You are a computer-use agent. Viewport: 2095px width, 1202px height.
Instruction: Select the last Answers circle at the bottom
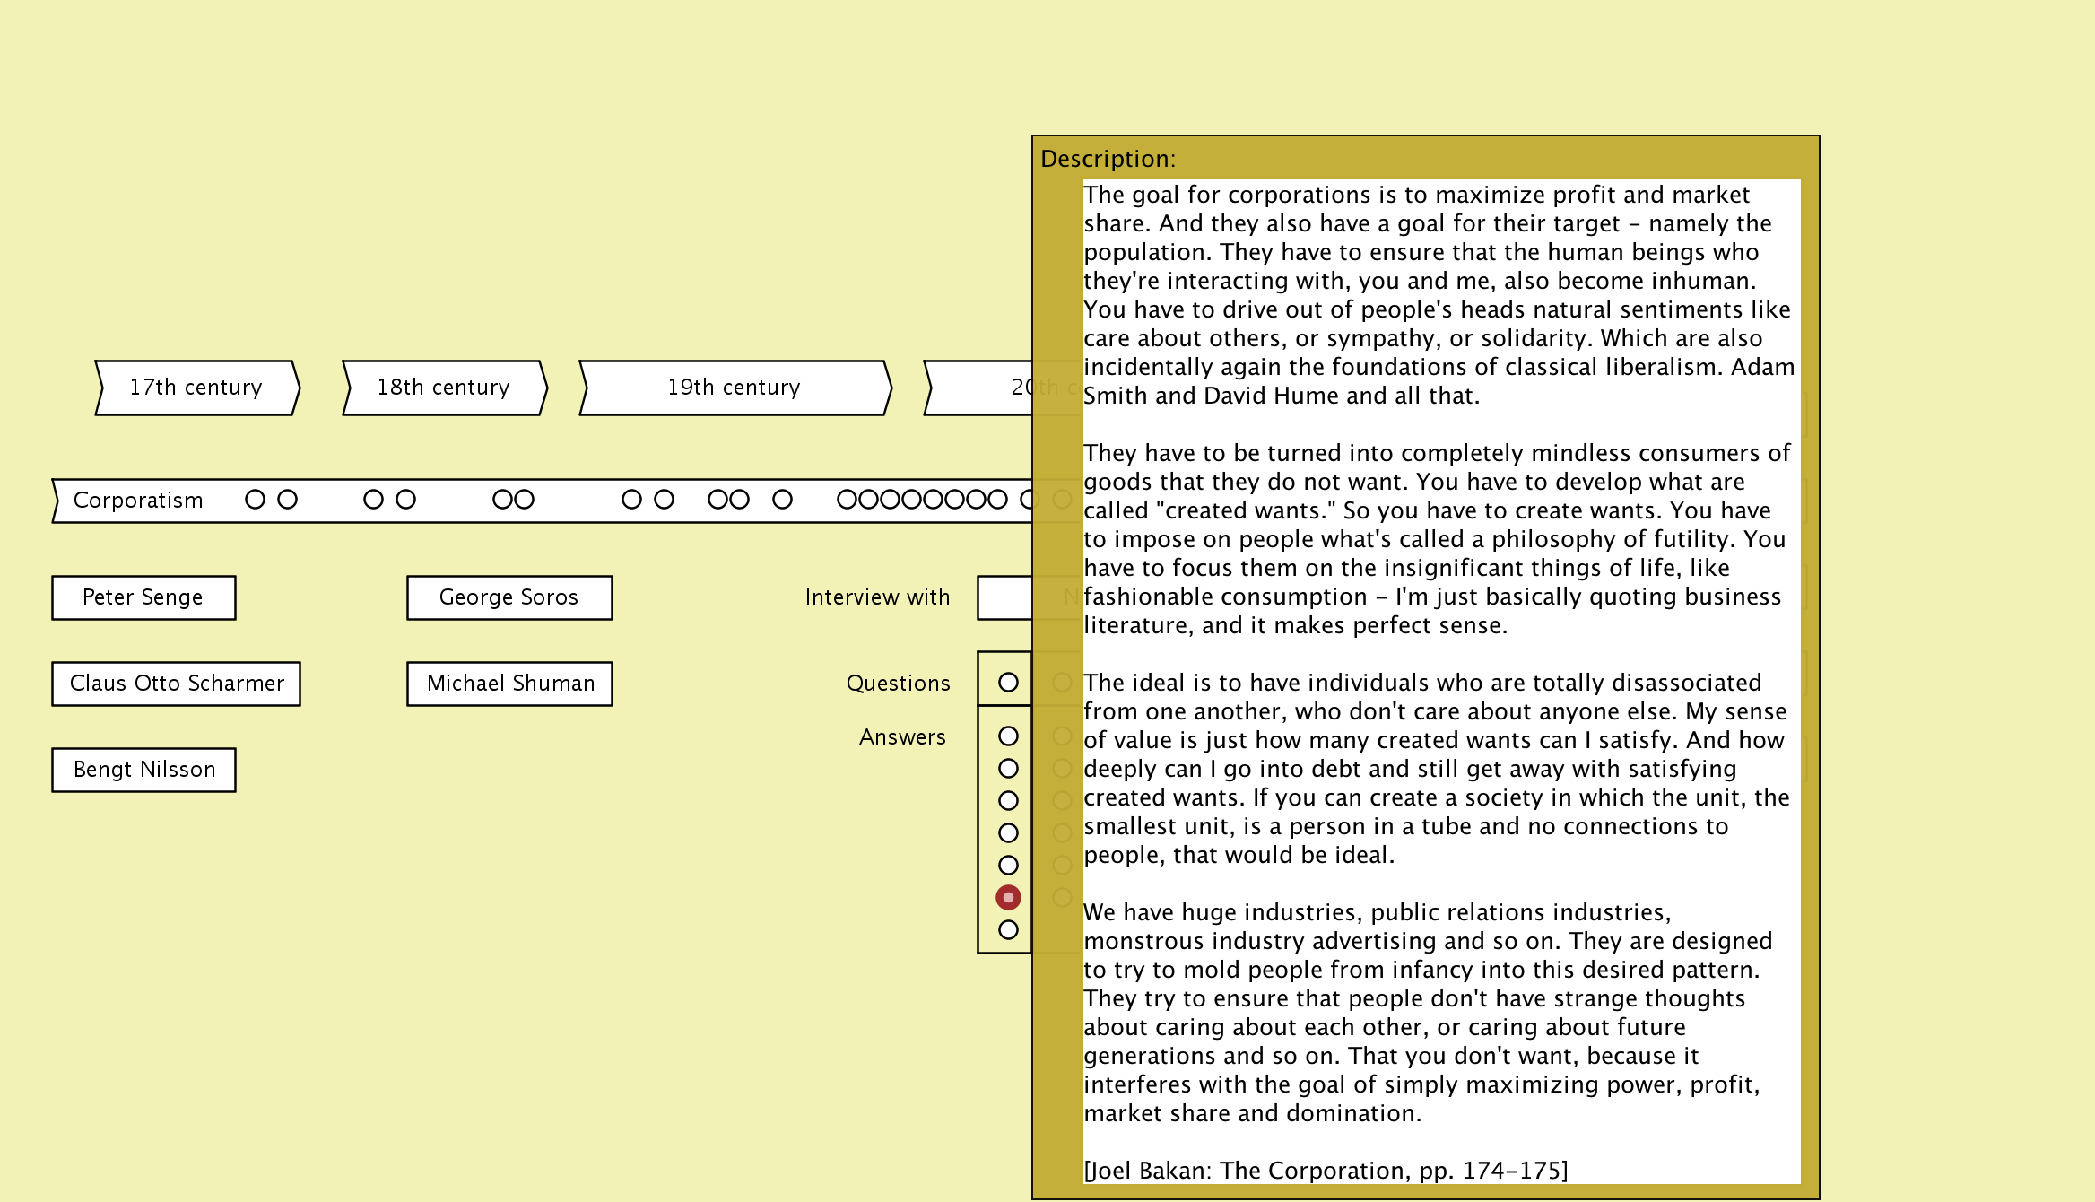point(1008,930)
